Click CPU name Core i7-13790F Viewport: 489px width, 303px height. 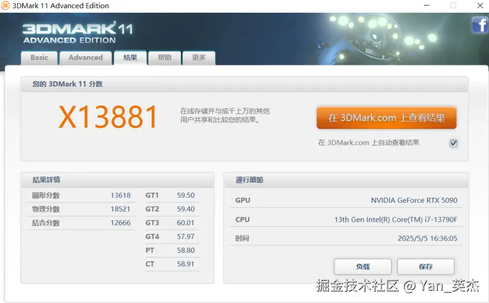click(396, 219)
